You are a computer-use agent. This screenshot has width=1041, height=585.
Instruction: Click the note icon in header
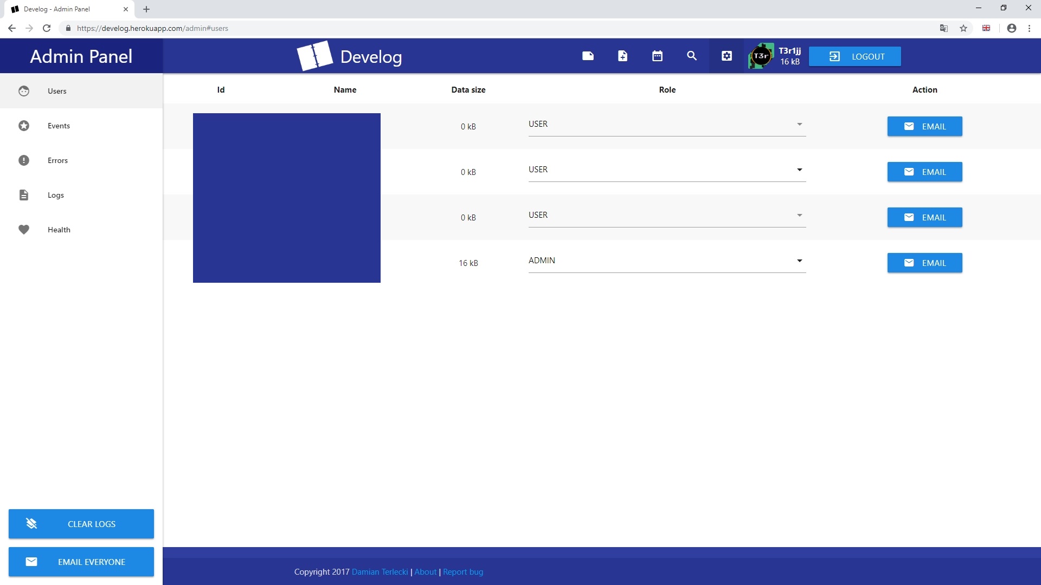coord(588,56)
